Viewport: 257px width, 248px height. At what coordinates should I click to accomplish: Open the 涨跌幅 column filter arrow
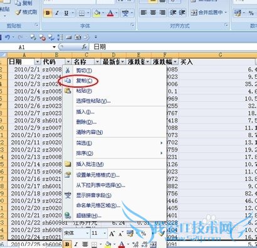pos(175,62)
